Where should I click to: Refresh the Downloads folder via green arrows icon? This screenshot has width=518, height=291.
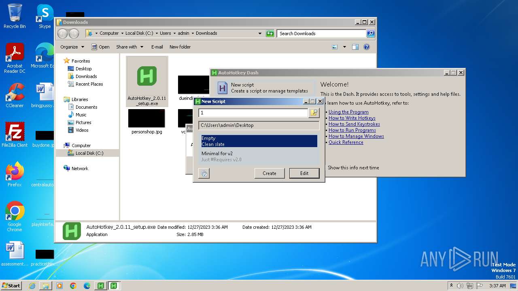tap(270, 34)
